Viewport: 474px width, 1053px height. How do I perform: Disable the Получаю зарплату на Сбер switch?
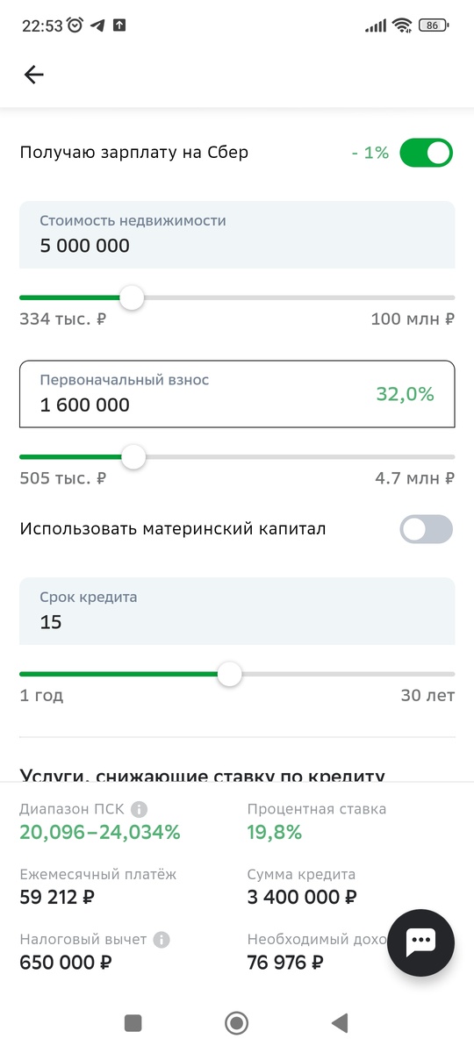(x=426, y=153)
